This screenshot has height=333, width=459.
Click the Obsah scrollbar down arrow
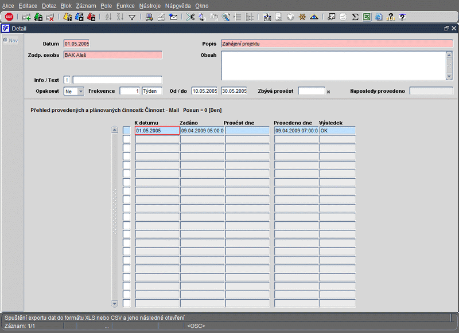point(449,77)
